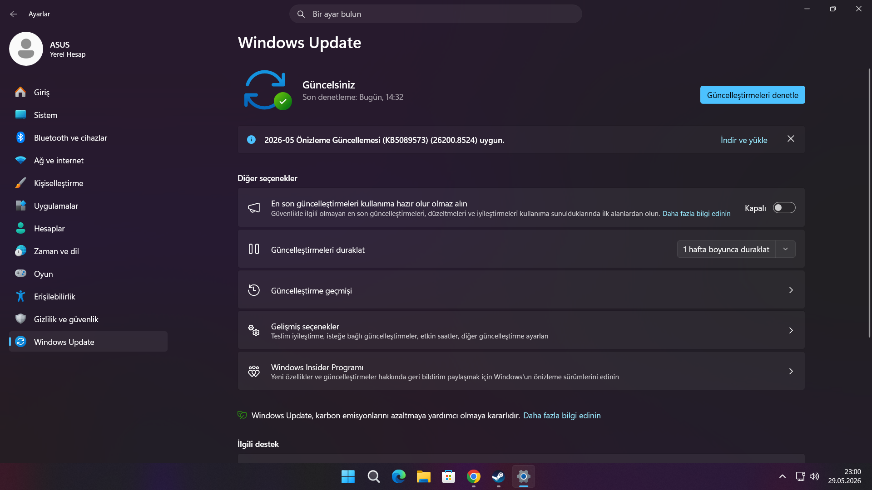Open the clock and date in taskbar

point(844,476)
